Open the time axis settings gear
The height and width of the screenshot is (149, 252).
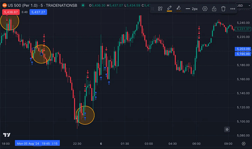[244, 143]
